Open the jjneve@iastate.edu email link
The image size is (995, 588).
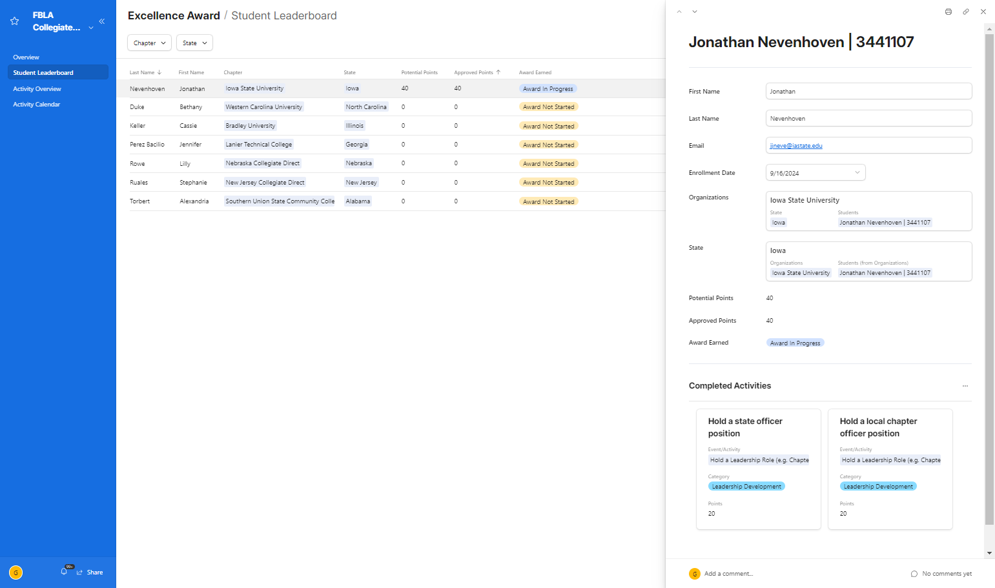[796, 146]
